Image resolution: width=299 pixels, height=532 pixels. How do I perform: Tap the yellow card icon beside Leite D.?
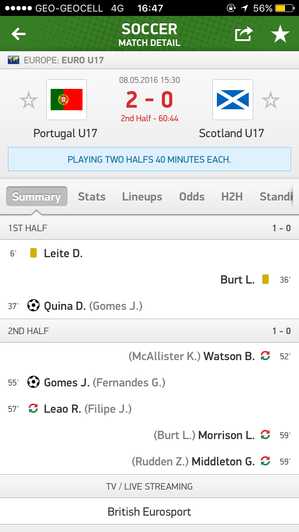33,253
